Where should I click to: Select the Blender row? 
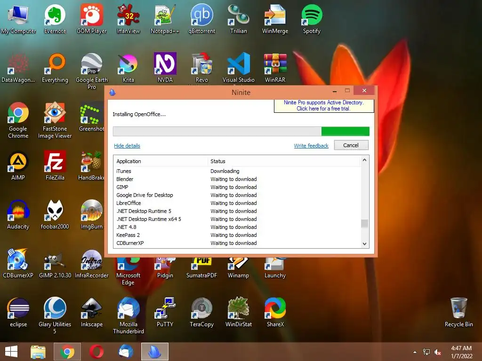pos(237,179)
